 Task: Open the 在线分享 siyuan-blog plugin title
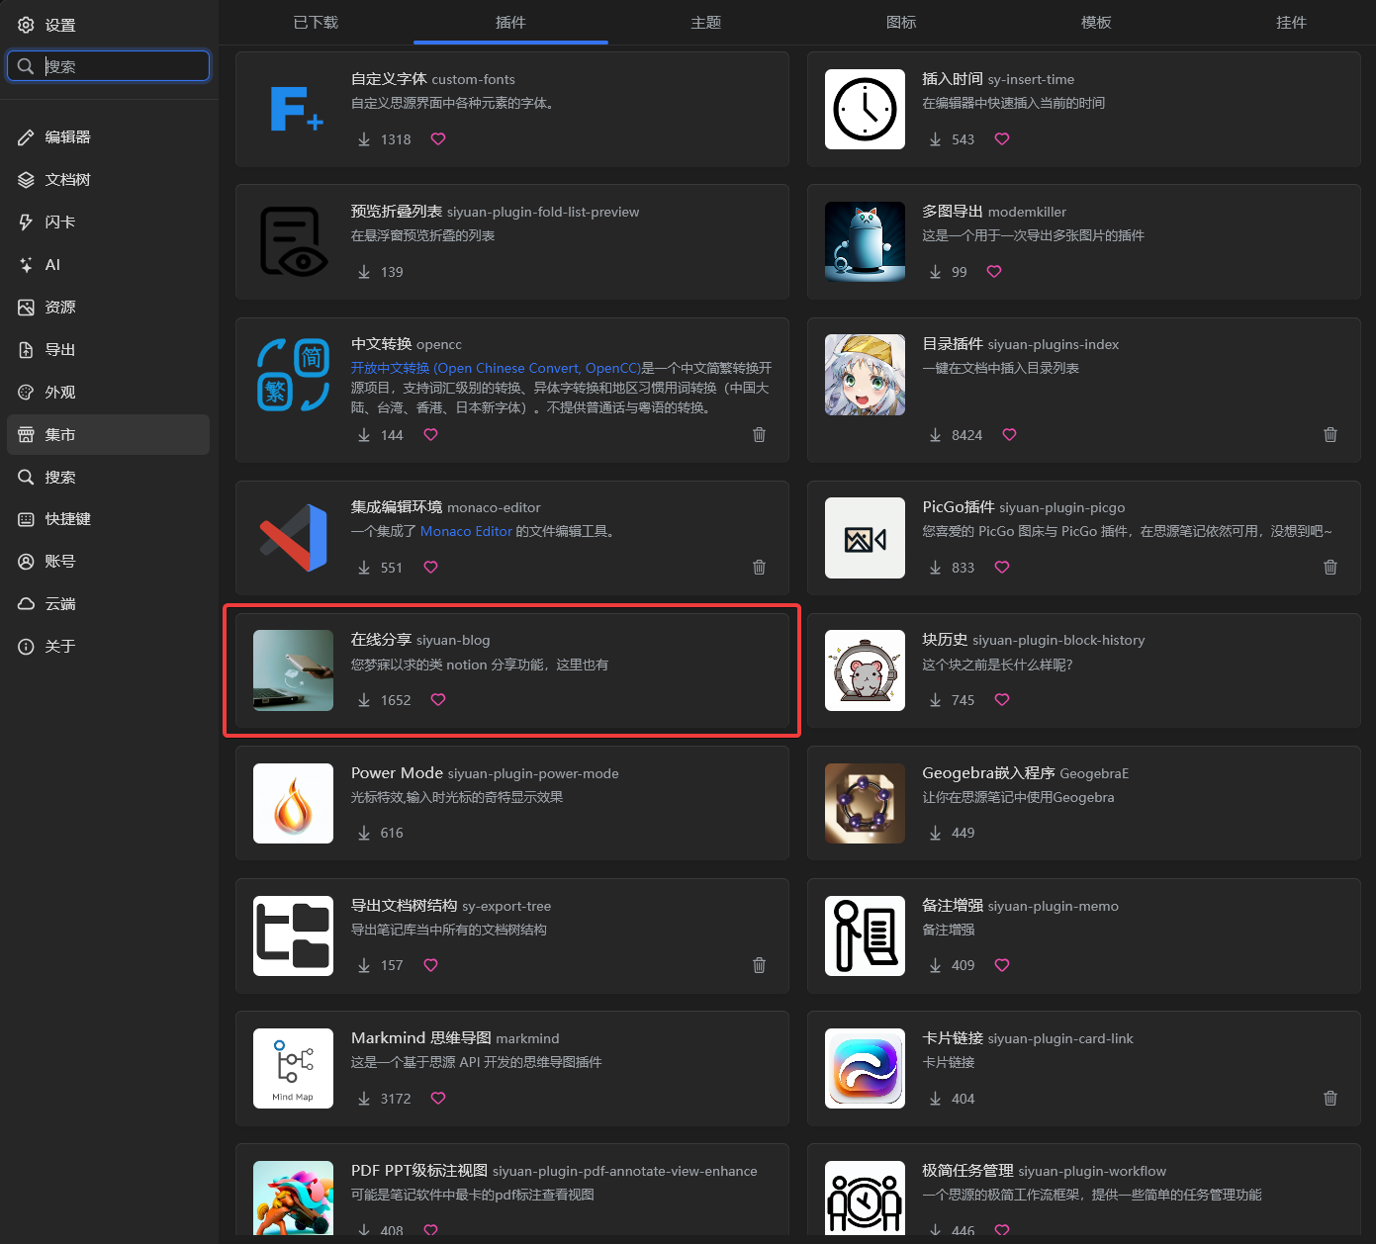pyautogui.click(x=420, y=640)
